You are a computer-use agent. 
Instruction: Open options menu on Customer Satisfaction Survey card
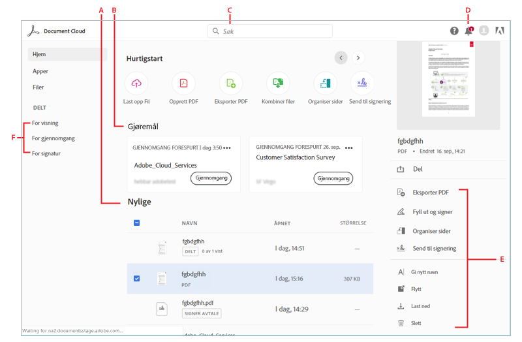(348, 148)
